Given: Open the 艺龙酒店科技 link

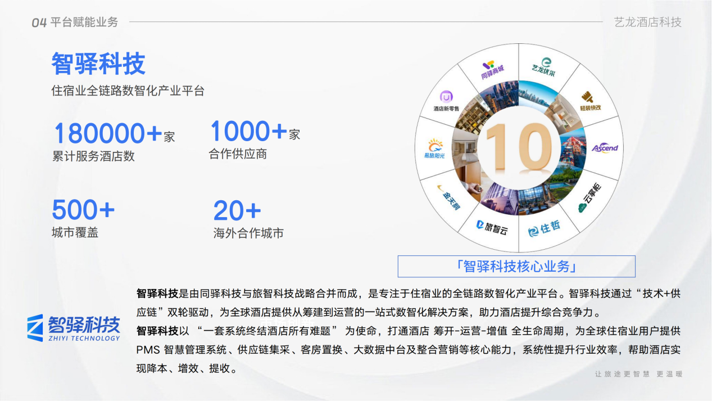Looking at the screenshot, I should point(647,23).
